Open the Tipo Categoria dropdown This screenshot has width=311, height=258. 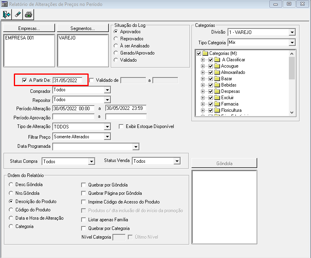(x=292, y=42)
